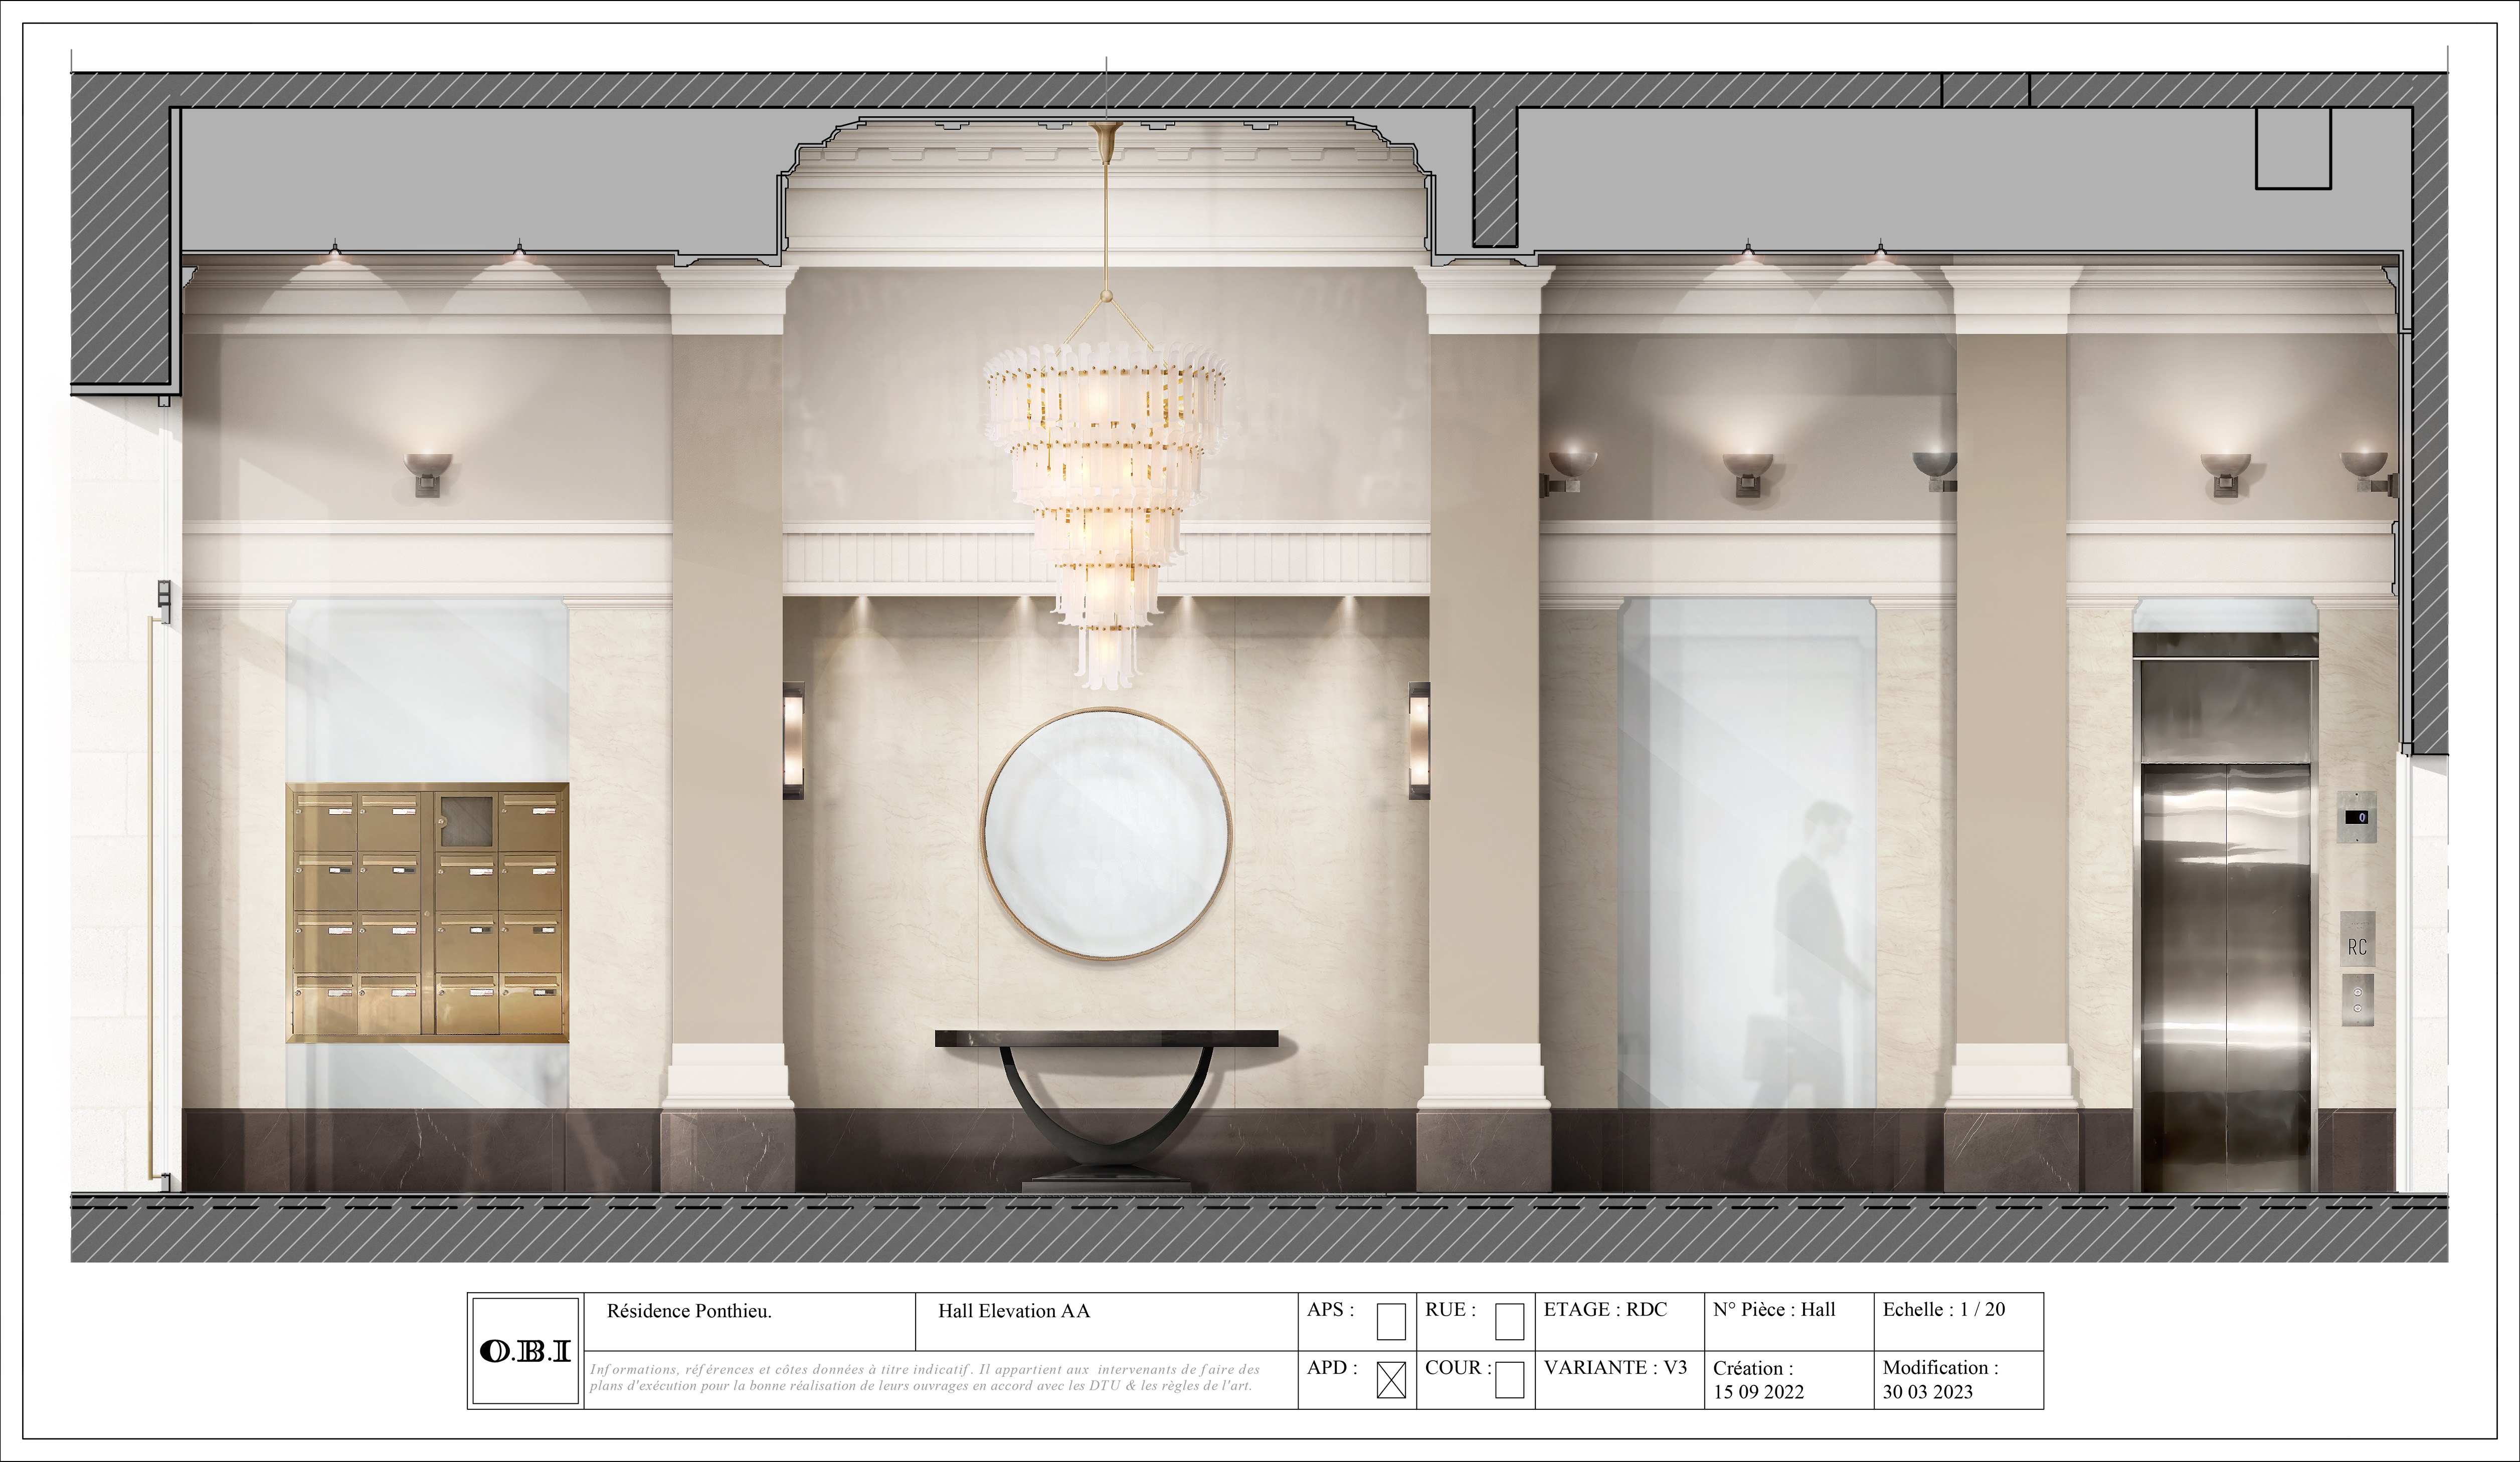Click the O.B.I logo in title block
The image size is (2520, 1462).
coord(525,1351)
